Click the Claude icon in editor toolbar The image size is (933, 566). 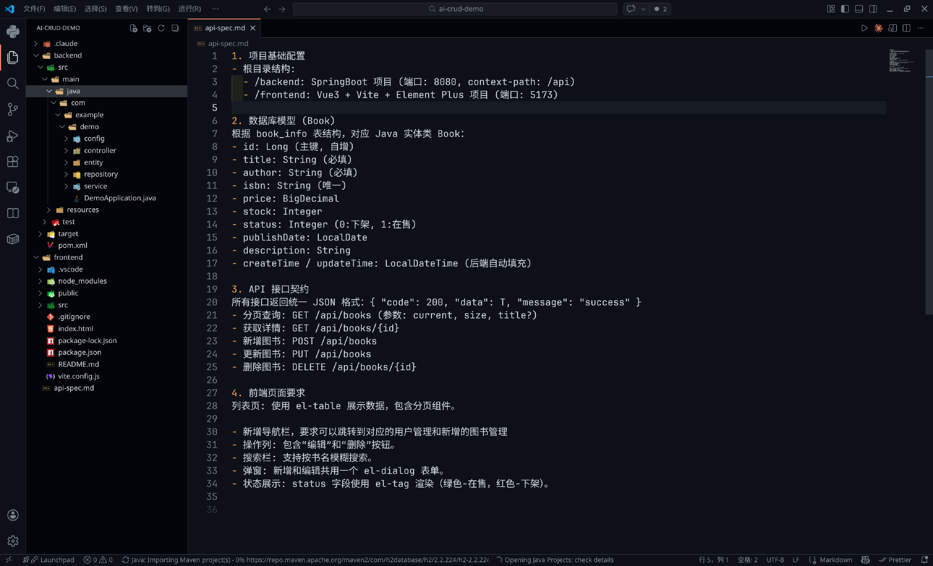(x=878, y=28)
